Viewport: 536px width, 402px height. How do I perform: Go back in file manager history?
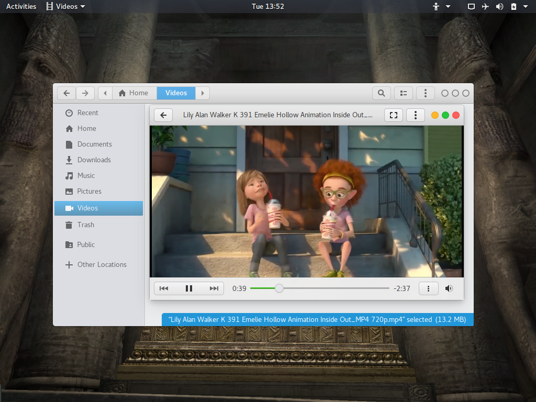(66, 93)
